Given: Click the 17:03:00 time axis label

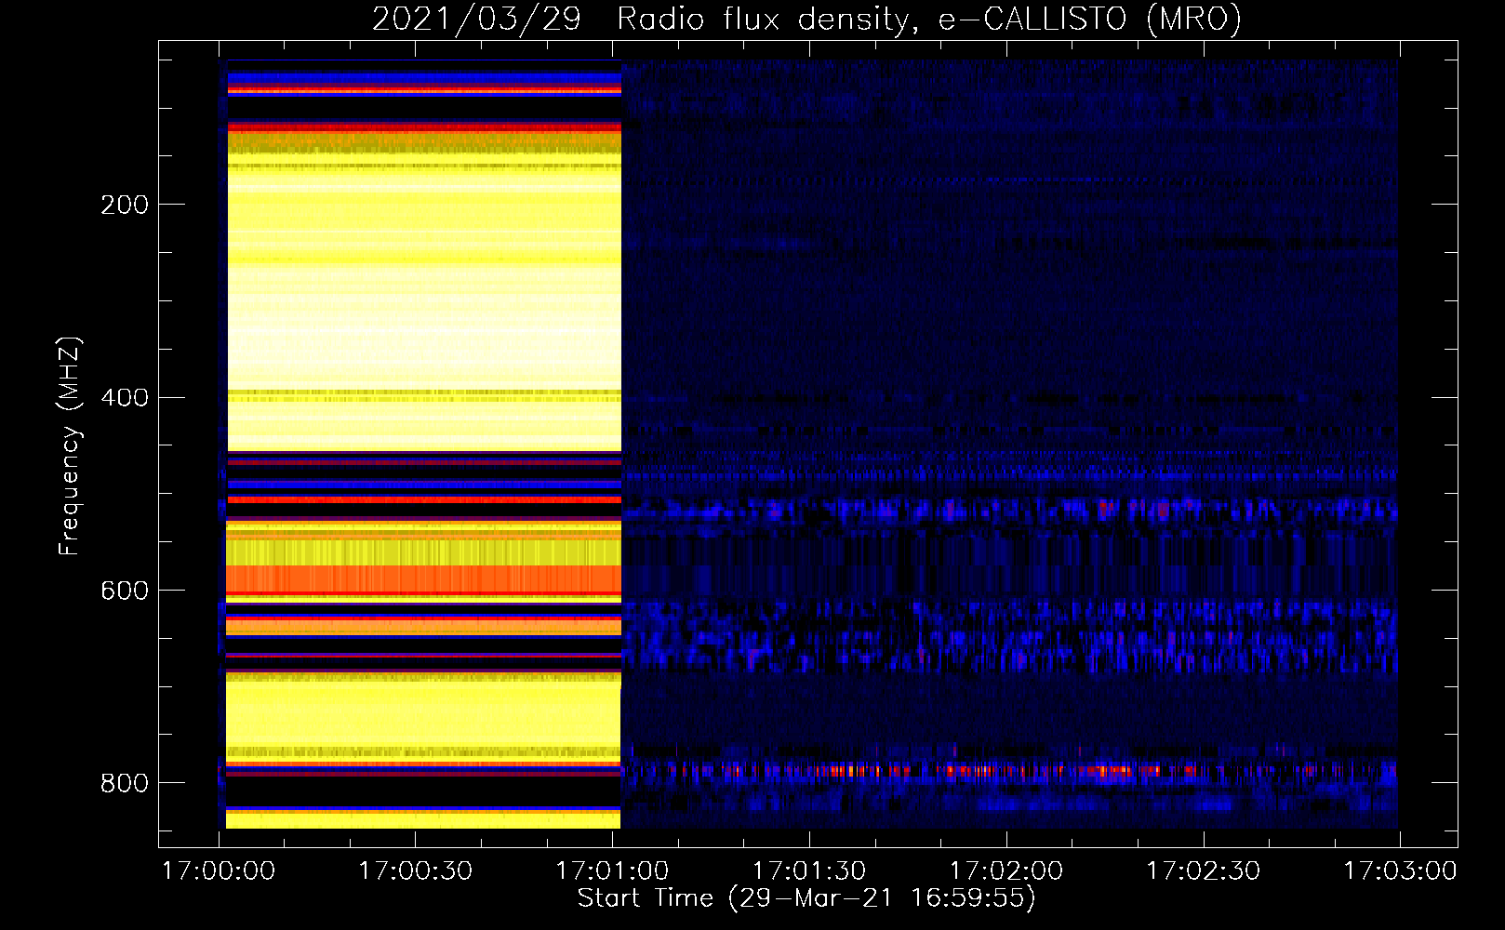Looking at the screenshot, I should tap(1400, 871).
